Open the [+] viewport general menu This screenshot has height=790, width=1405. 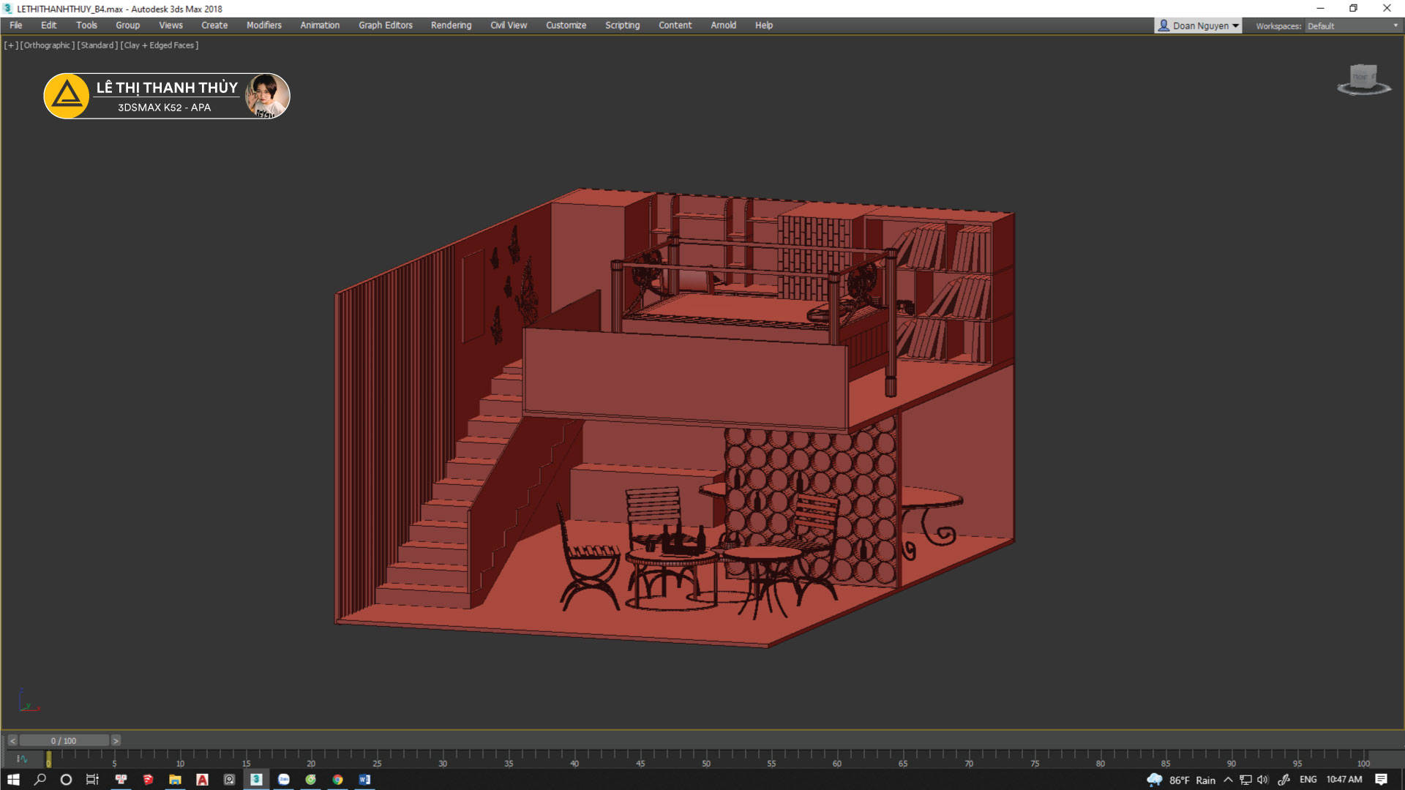tap(11, 45)
